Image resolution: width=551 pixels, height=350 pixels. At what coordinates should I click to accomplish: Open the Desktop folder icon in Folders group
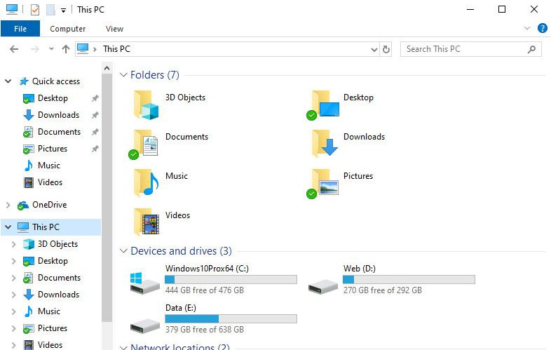pos(323,105)
